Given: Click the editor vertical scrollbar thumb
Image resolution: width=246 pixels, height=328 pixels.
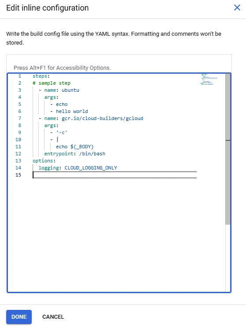Looking at the screenshot, I should pyautogui.click(x=228, y=149).
